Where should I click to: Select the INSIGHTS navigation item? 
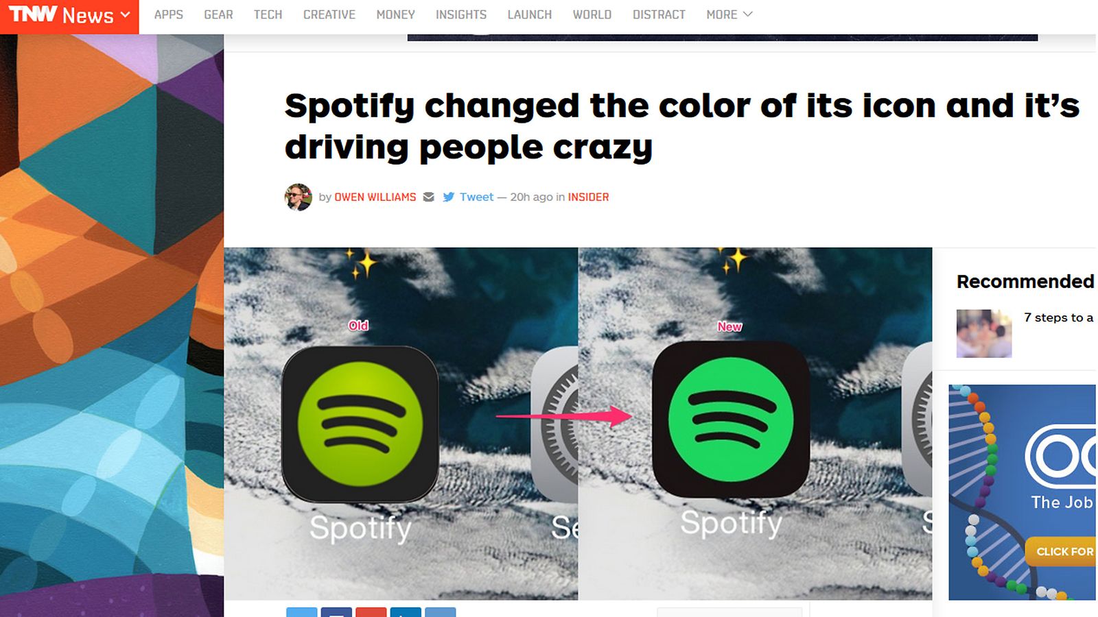461,14
